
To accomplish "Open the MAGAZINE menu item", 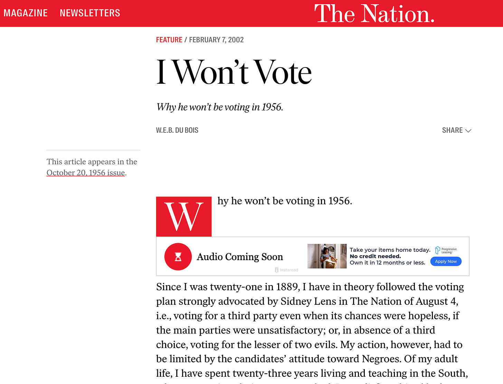I will (x=26, y=13).
